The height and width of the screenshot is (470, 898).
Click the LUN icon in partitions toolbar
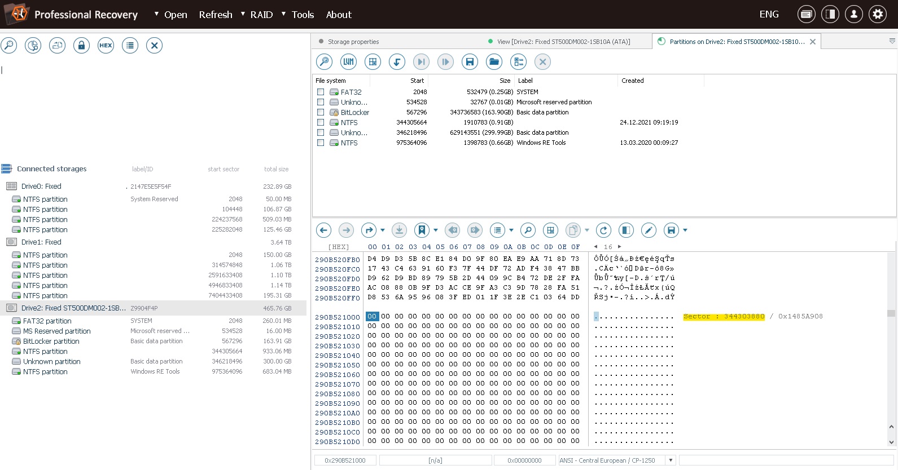pyautogui.click(x=349, y=62)
